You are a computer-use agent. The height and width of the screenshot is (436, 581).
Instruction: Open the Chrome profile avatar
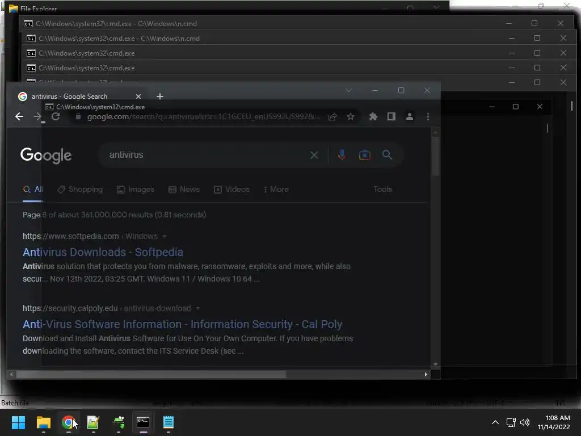pos(410,117)
